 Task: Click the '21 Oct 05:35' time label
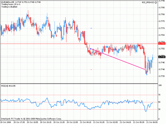[139, 122]
